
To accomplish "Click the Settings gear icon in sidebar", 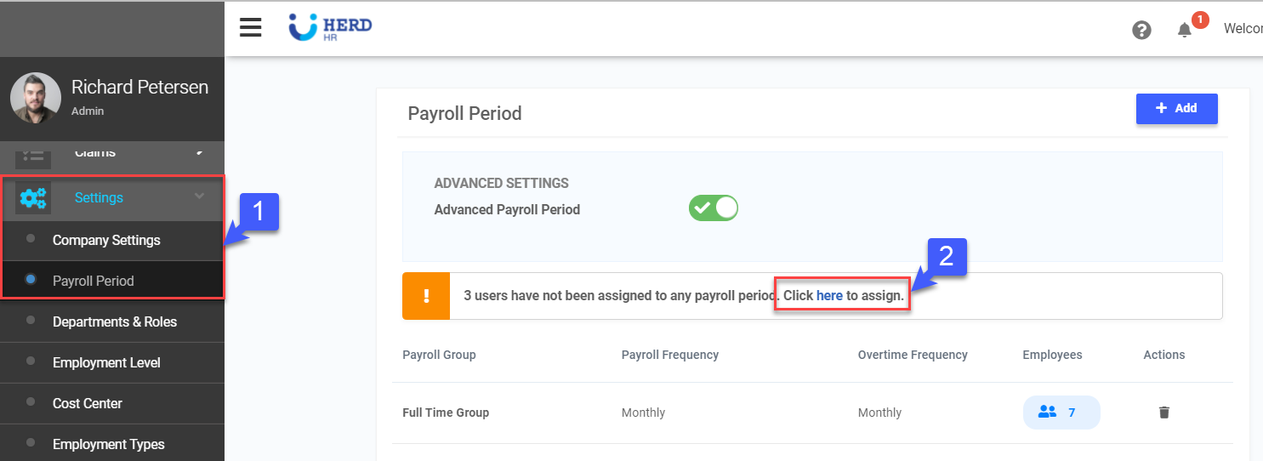I will click(33, 198).
